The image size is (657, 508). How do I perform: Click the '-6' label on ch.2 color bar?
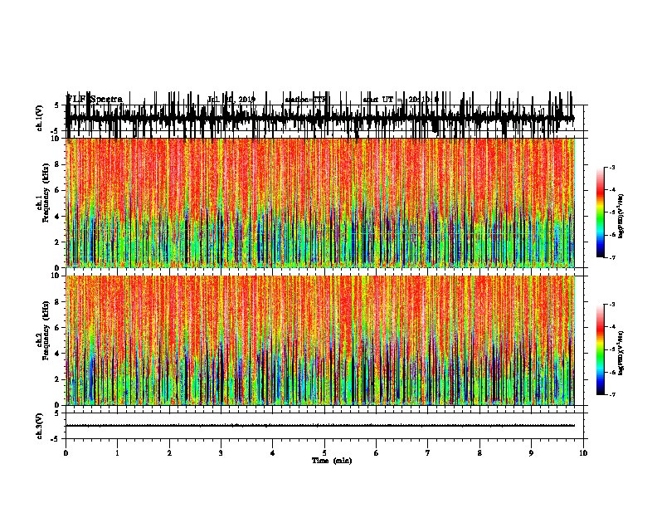tap(612, 372)
